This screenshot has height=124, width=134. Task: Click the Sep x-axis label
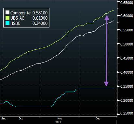point(4,118)
